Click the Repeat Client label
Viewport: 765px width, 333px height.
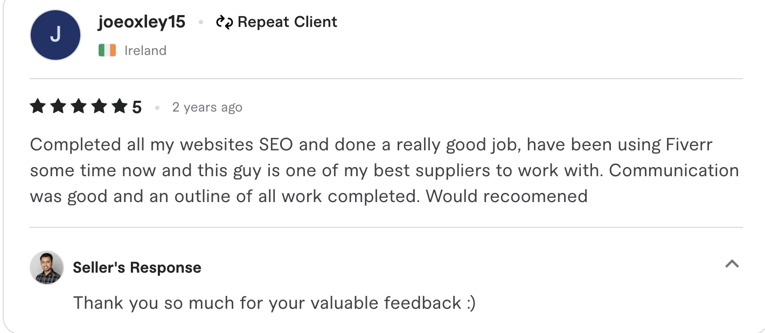point(288,22)
